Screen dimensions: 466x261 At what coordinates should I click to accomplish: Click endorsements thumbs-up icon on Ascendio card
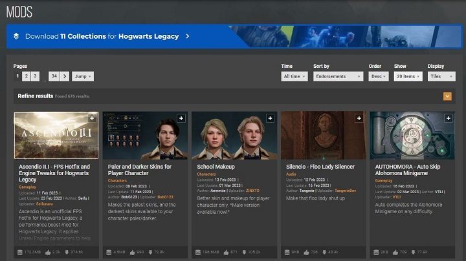tap(48, 253)
